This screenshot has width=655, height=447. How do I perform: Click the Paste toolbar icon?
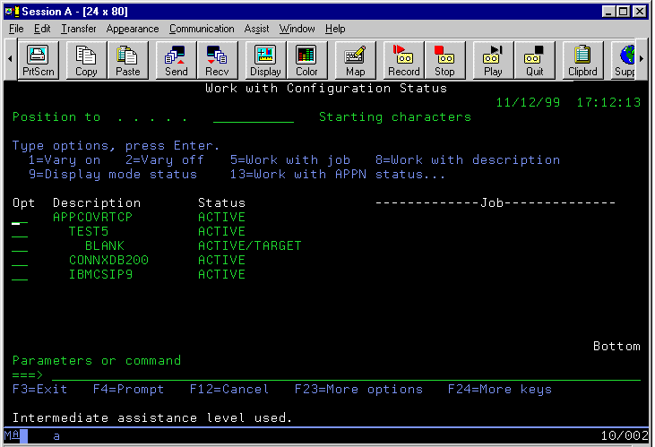point(127,61)
